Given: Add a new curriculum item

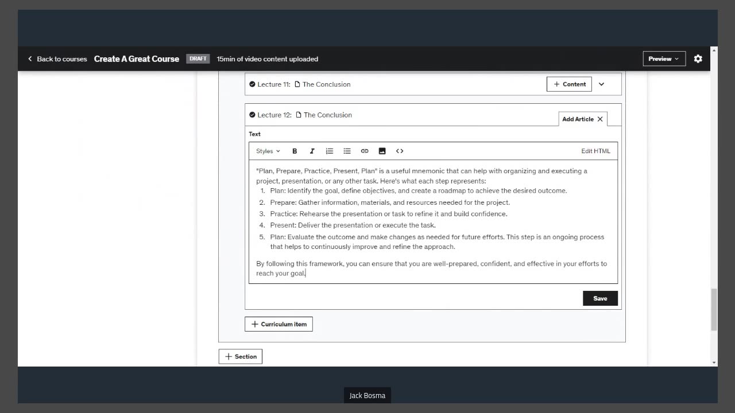Looking at the screenshot, I should [x=278, y=324].
